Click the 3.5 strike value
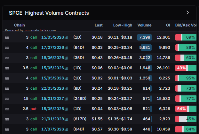The image size is (199, 134). 26,68
